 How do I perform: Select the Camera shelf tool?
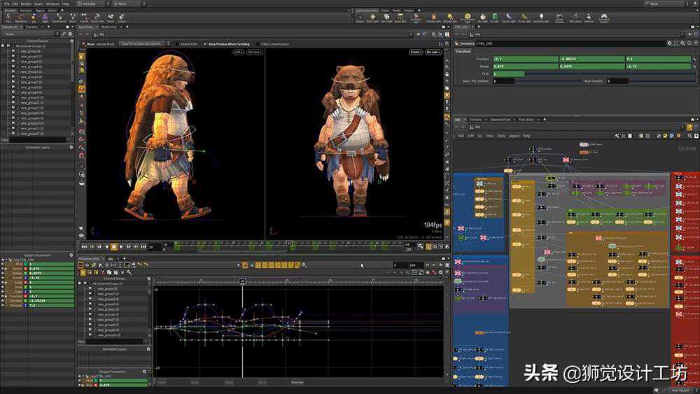359,17
